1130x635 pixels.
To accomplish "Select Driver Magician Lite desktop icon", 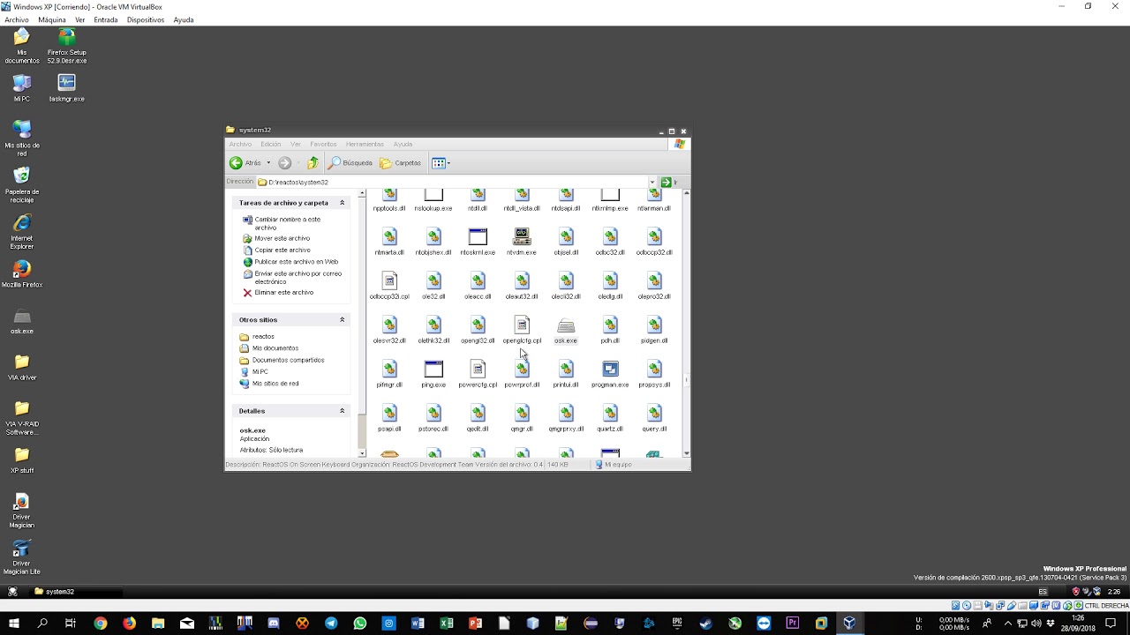I will 22,558.
